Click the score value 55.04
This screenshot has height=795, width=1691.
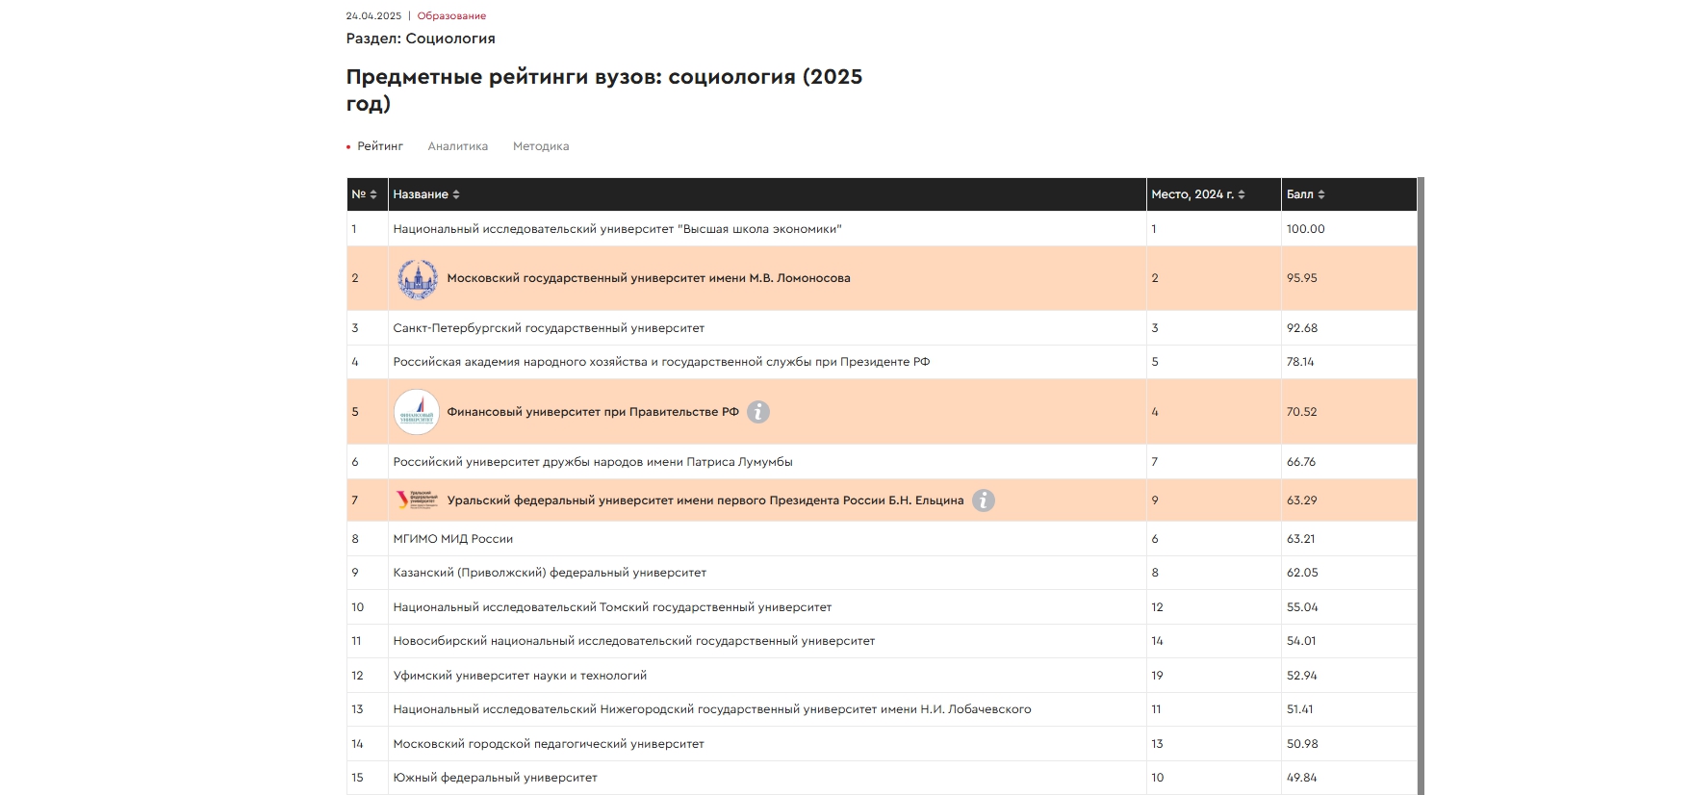(x=1302, y=607)
